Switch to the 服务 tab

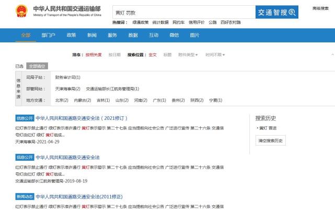(x=112, y=35)
